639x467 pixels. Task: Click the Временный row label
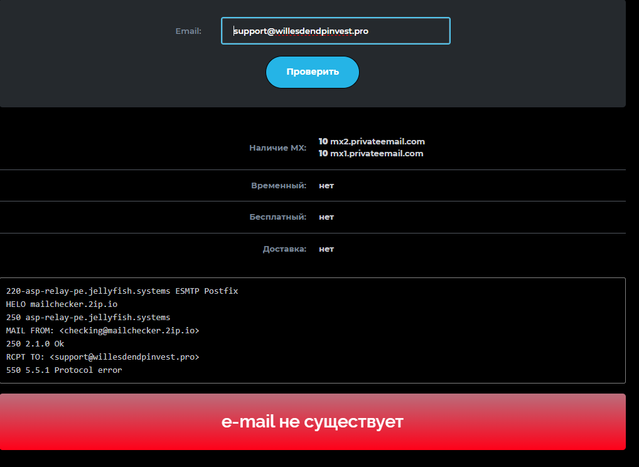279,186
